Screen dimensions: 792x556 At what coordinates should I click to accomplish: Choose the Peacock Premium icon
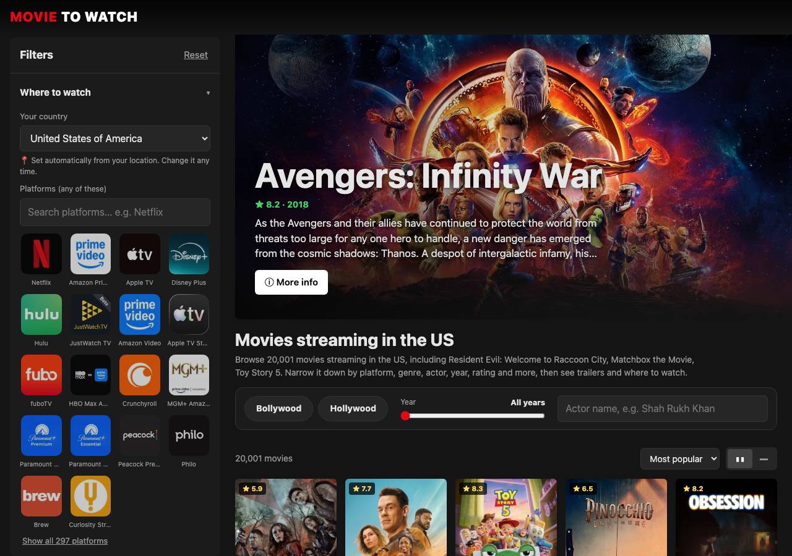[140, 436]
